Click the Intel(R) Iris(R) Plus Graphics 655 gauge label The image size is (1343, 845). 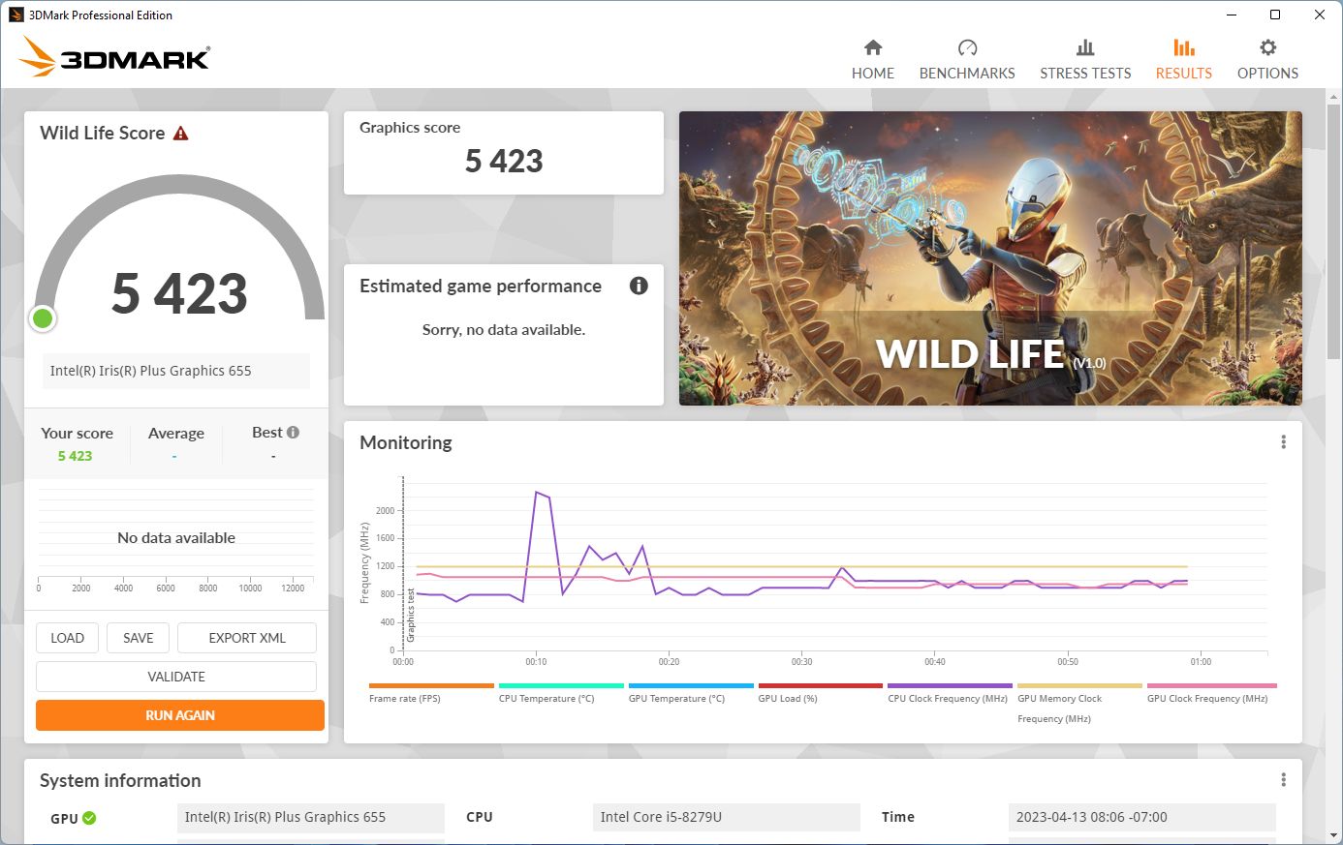point(175,371)
